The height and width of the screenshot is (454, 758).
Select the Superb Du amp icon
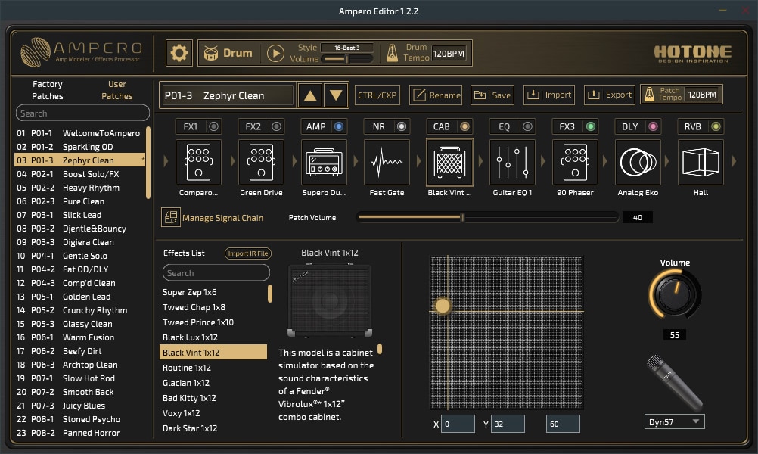[x=324, y=163]
